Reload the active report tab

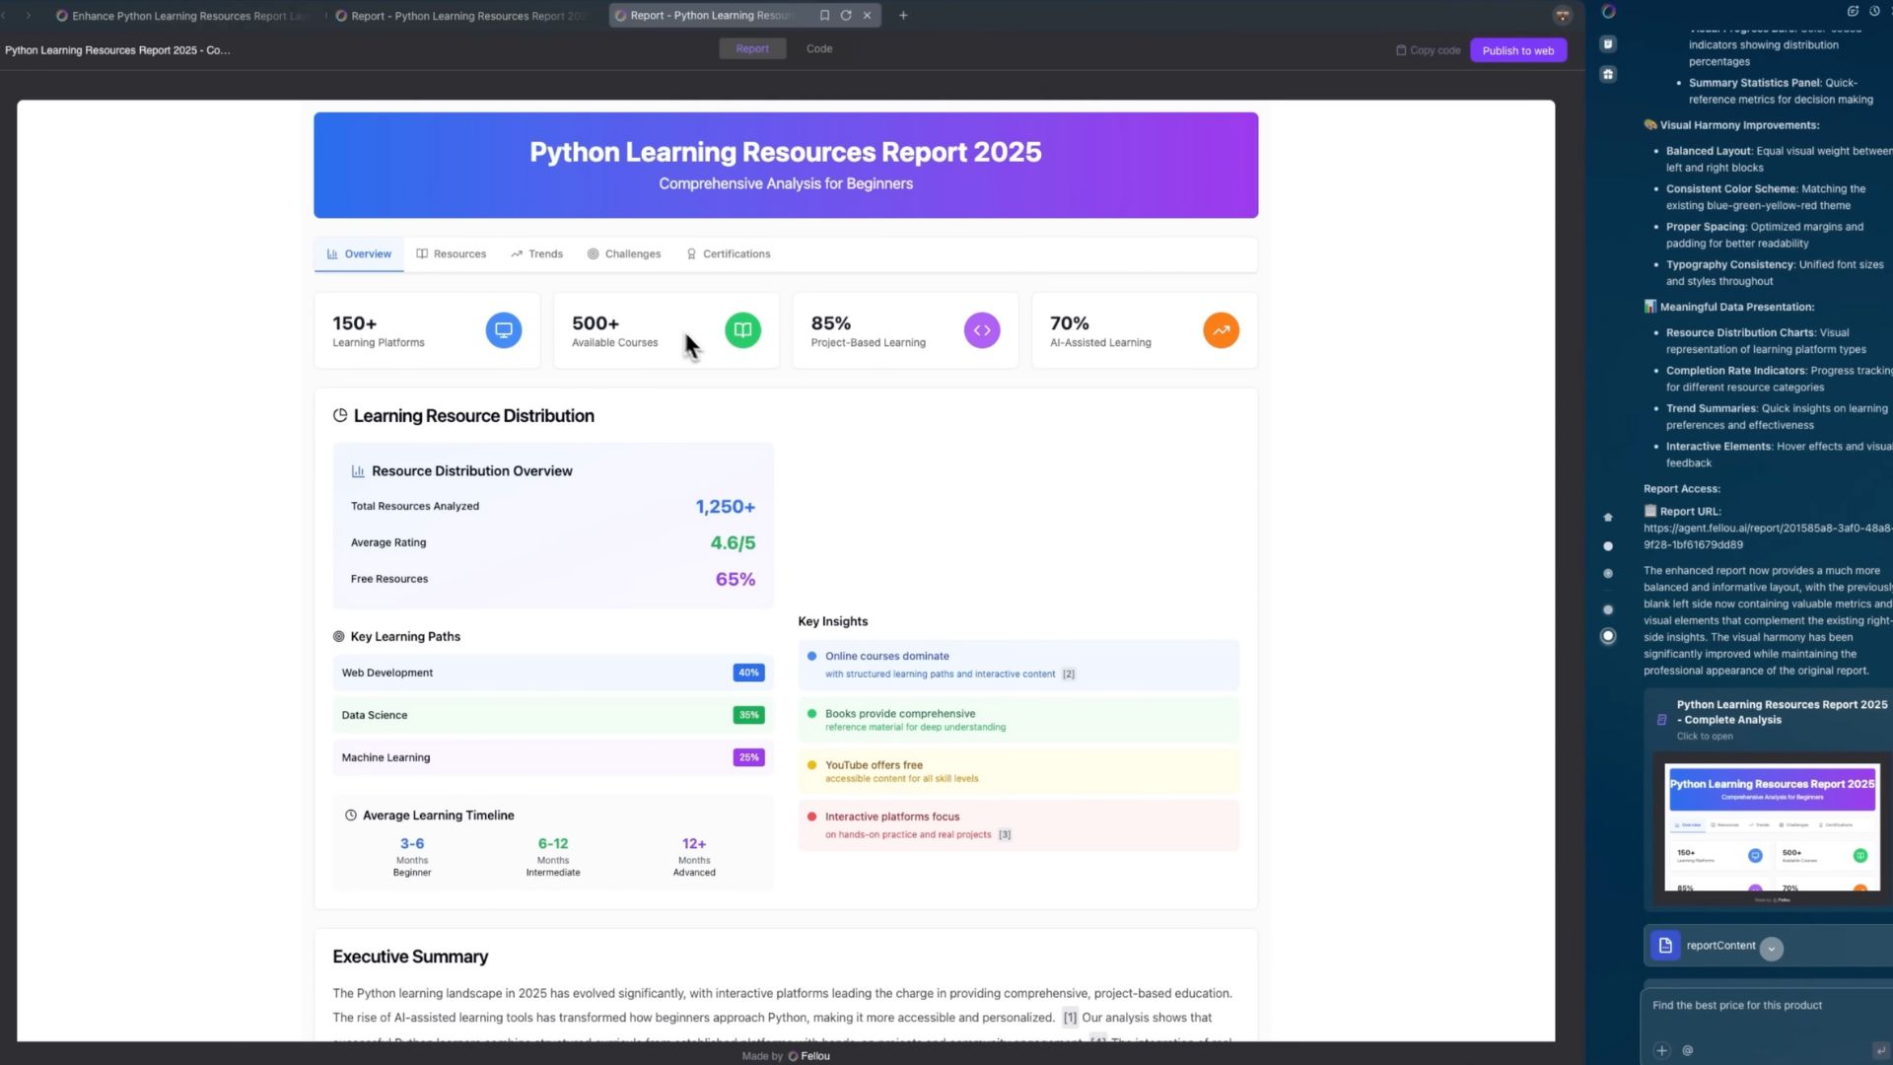(846, 15)
